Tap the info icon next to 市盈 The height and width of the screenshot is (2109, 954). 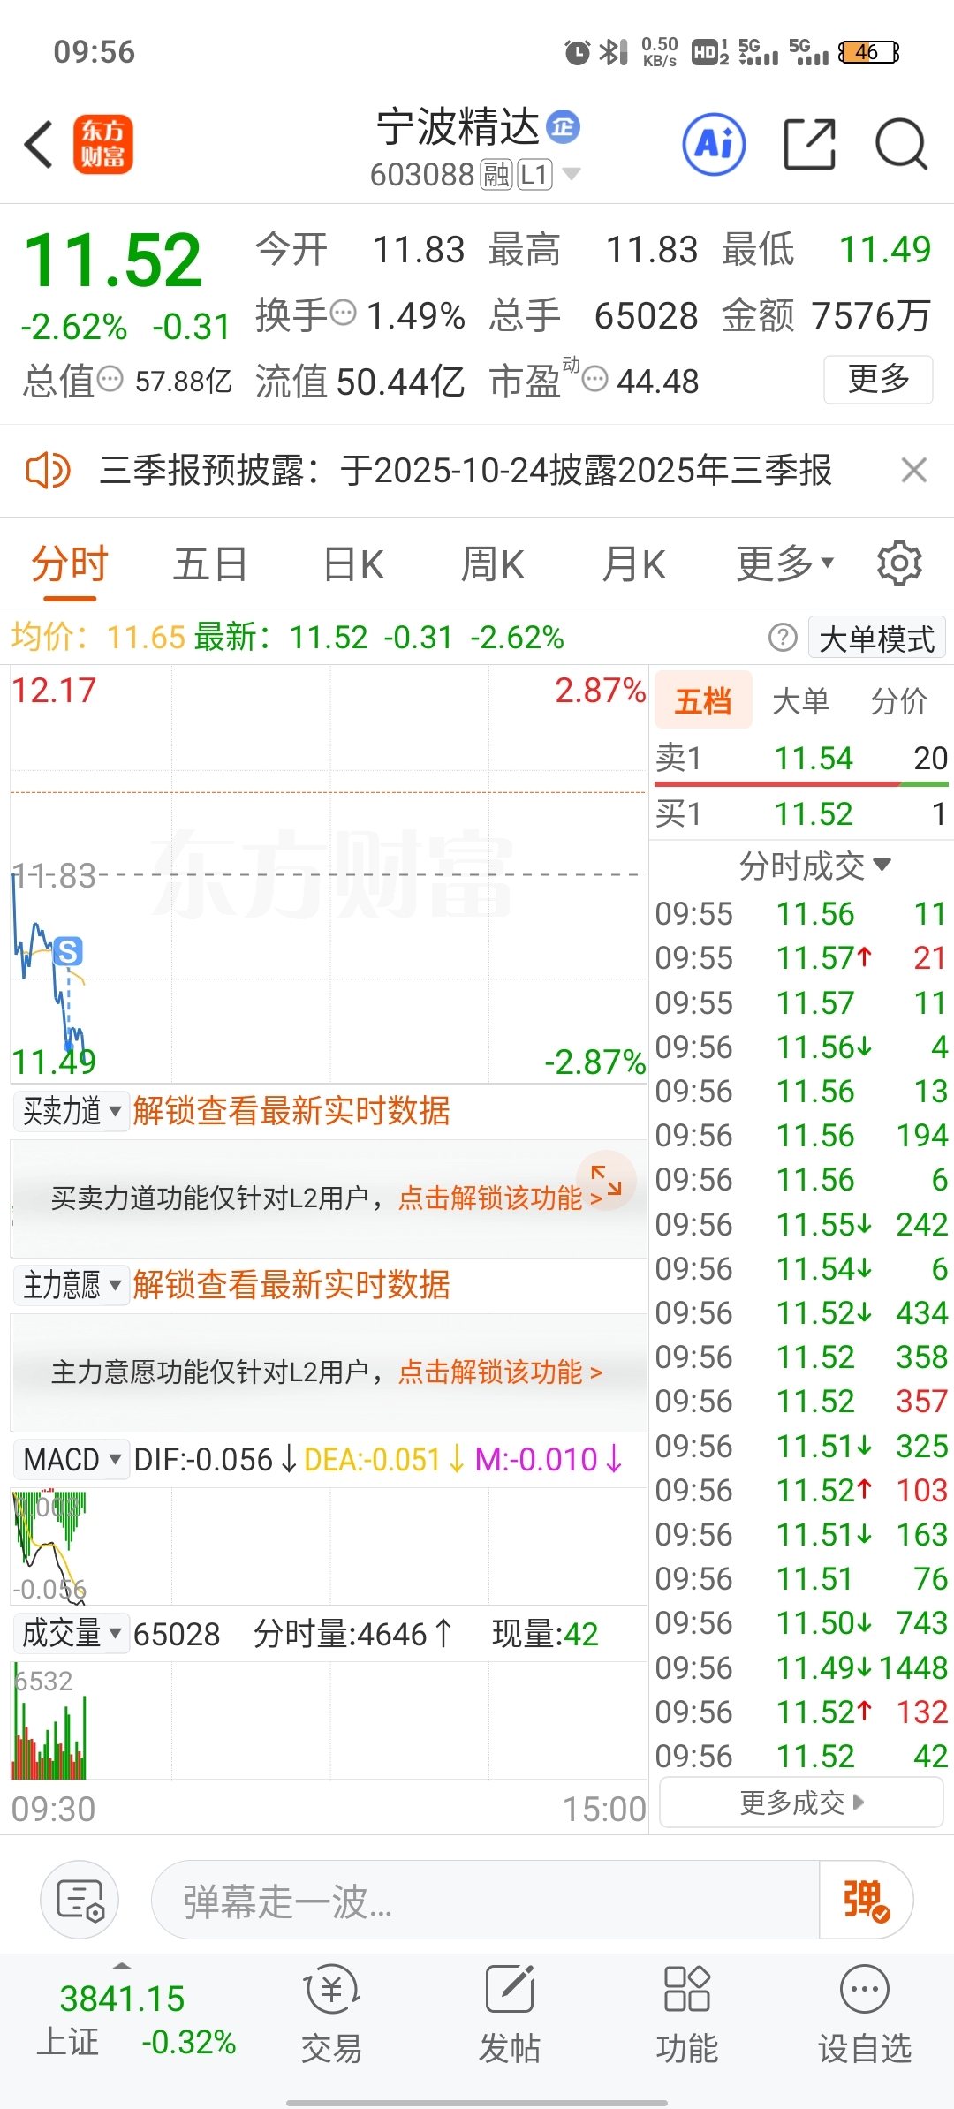tap(595, 380)
